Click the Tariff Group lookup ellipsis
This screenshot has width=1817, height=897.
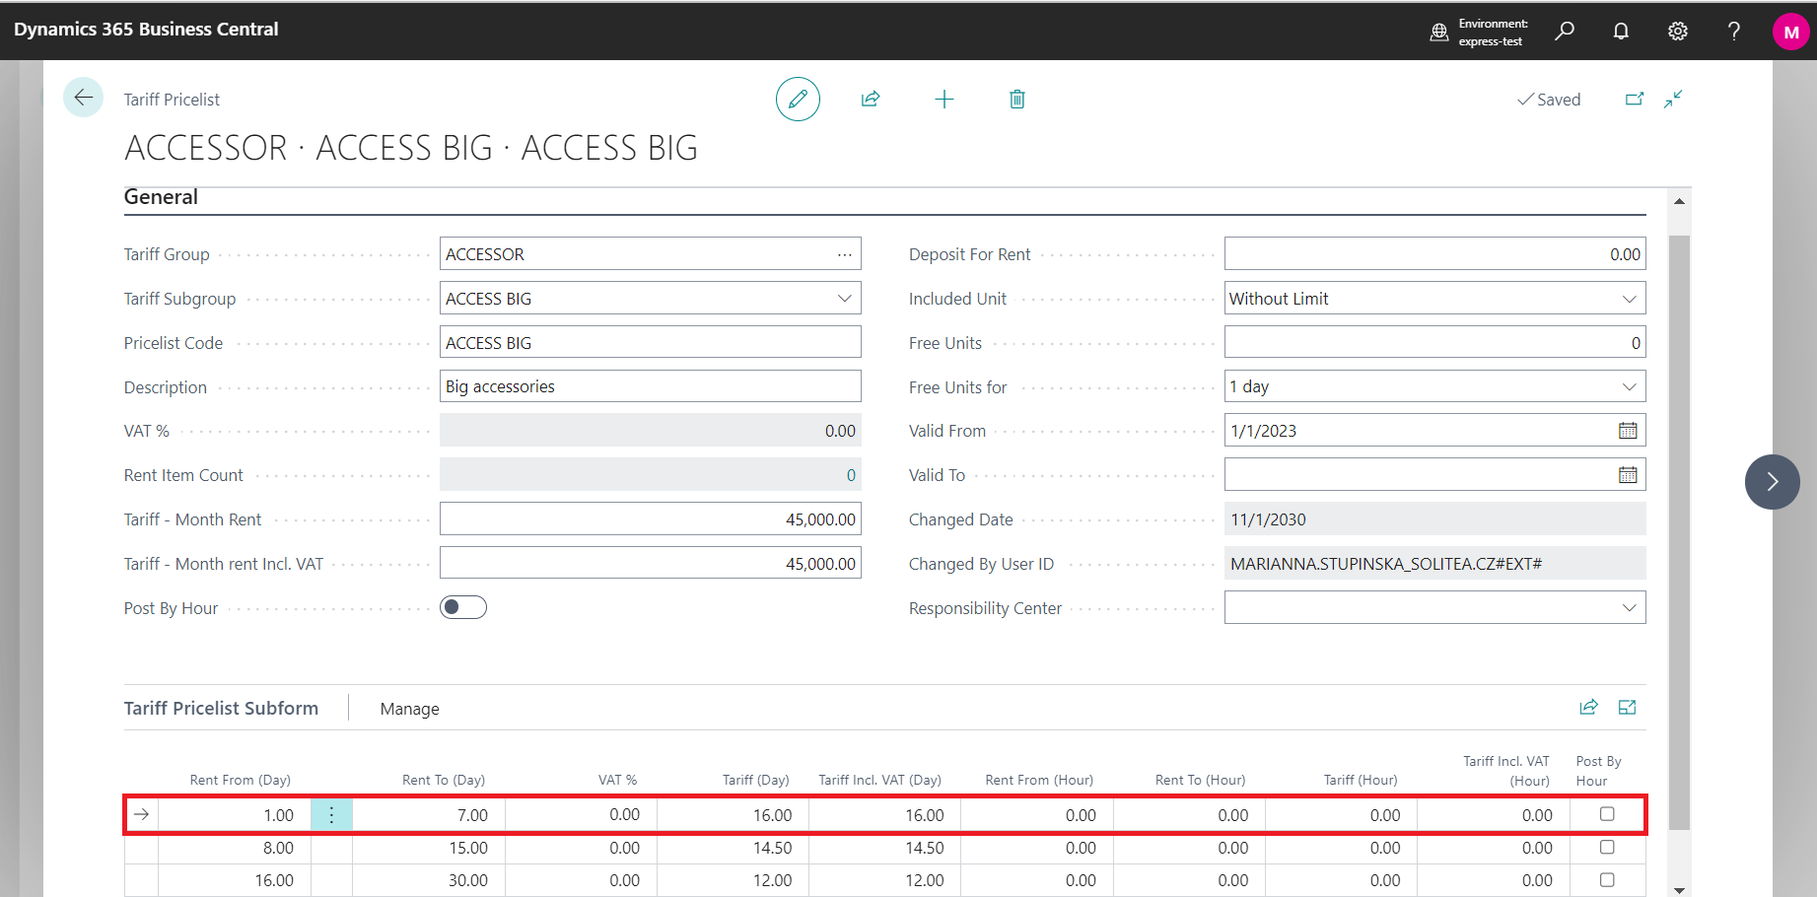point(845,254)
